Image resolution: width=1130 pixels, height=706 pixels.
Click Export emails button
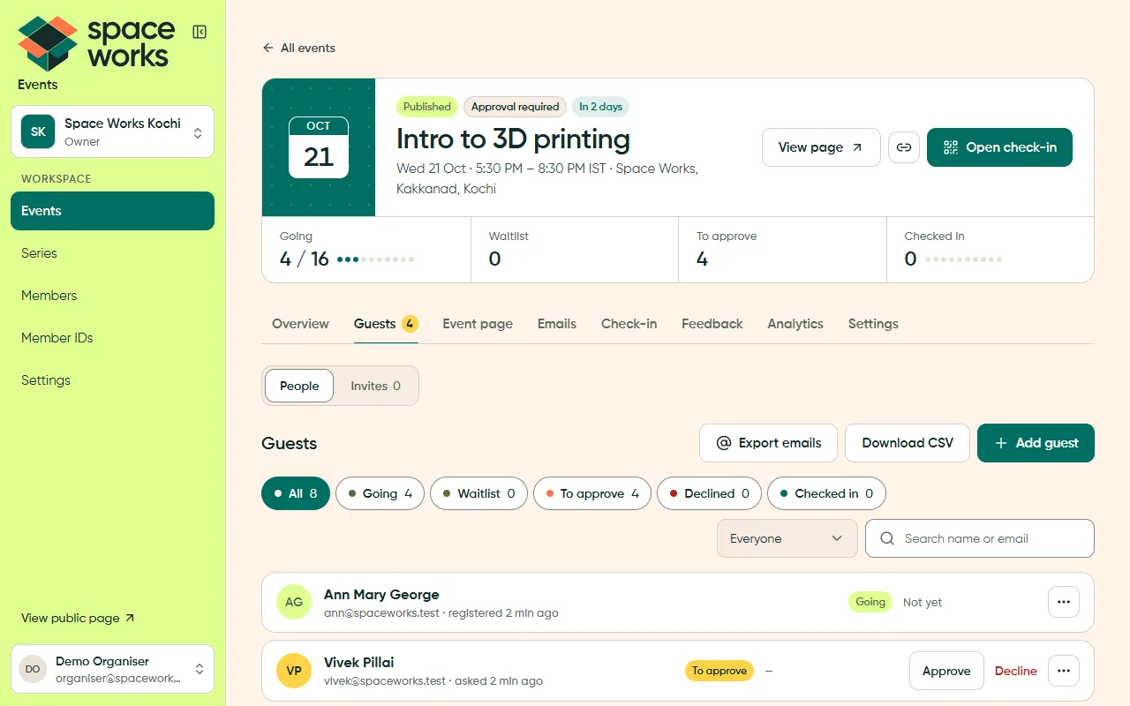[768, 443]
